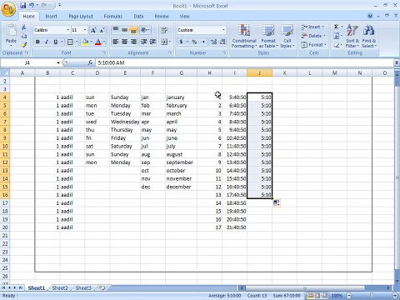Open Sort & Filter menu
Screen dimensions: 400x300
352,36
